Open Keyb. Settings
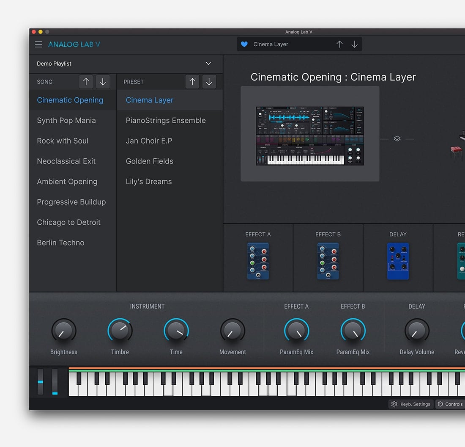This screenshot has height=447, width=465. (411, 404)
